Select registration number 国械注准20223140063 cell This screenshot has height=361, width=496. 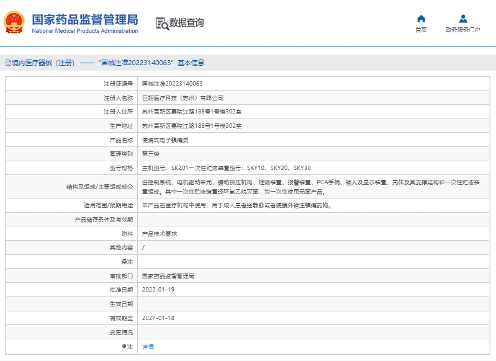point(173,84)
